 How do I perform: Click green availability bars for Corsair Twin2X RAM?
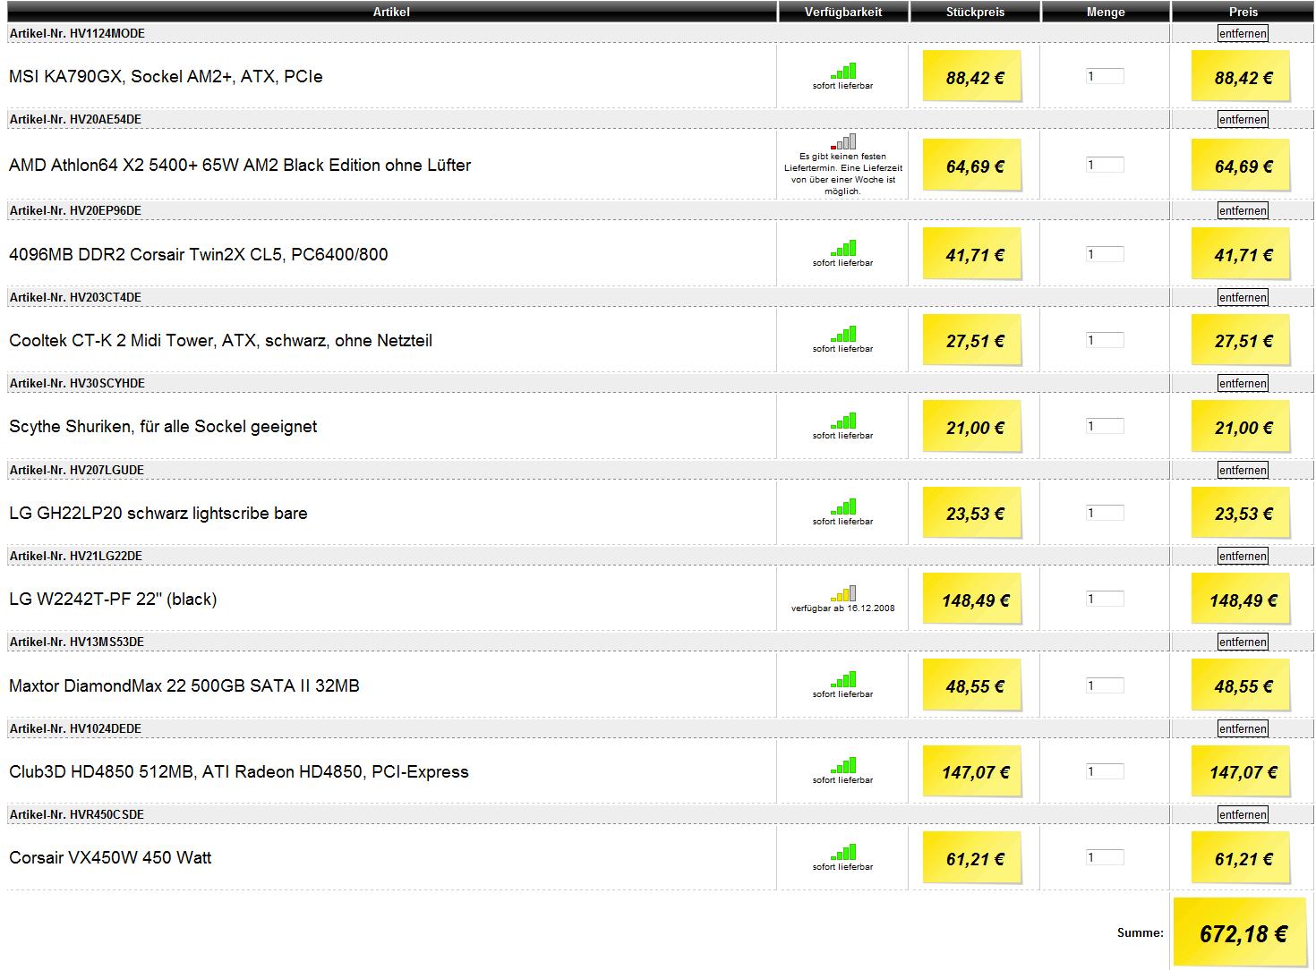pos(842,248)
